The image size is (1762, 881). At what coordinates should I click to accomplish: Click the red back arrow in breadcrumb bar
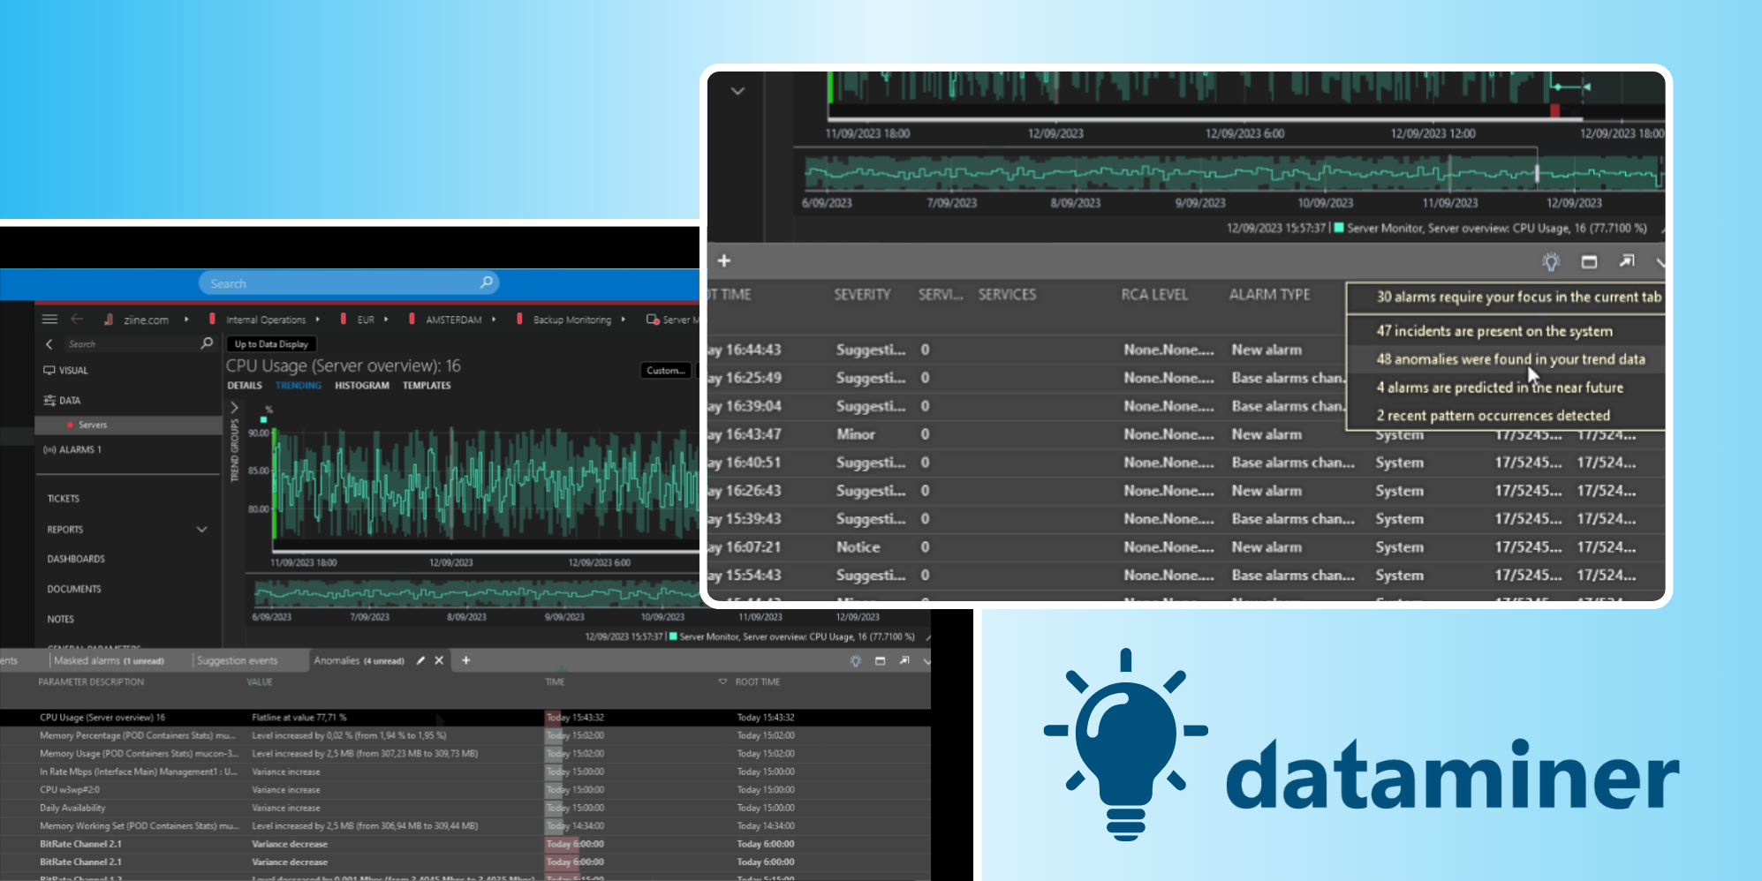tap(77, 320)
